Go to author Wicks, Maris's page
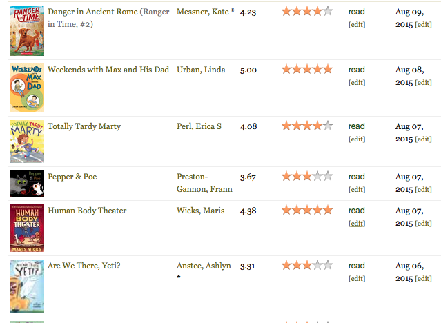 pyautogui.click(x=200, y=211)
